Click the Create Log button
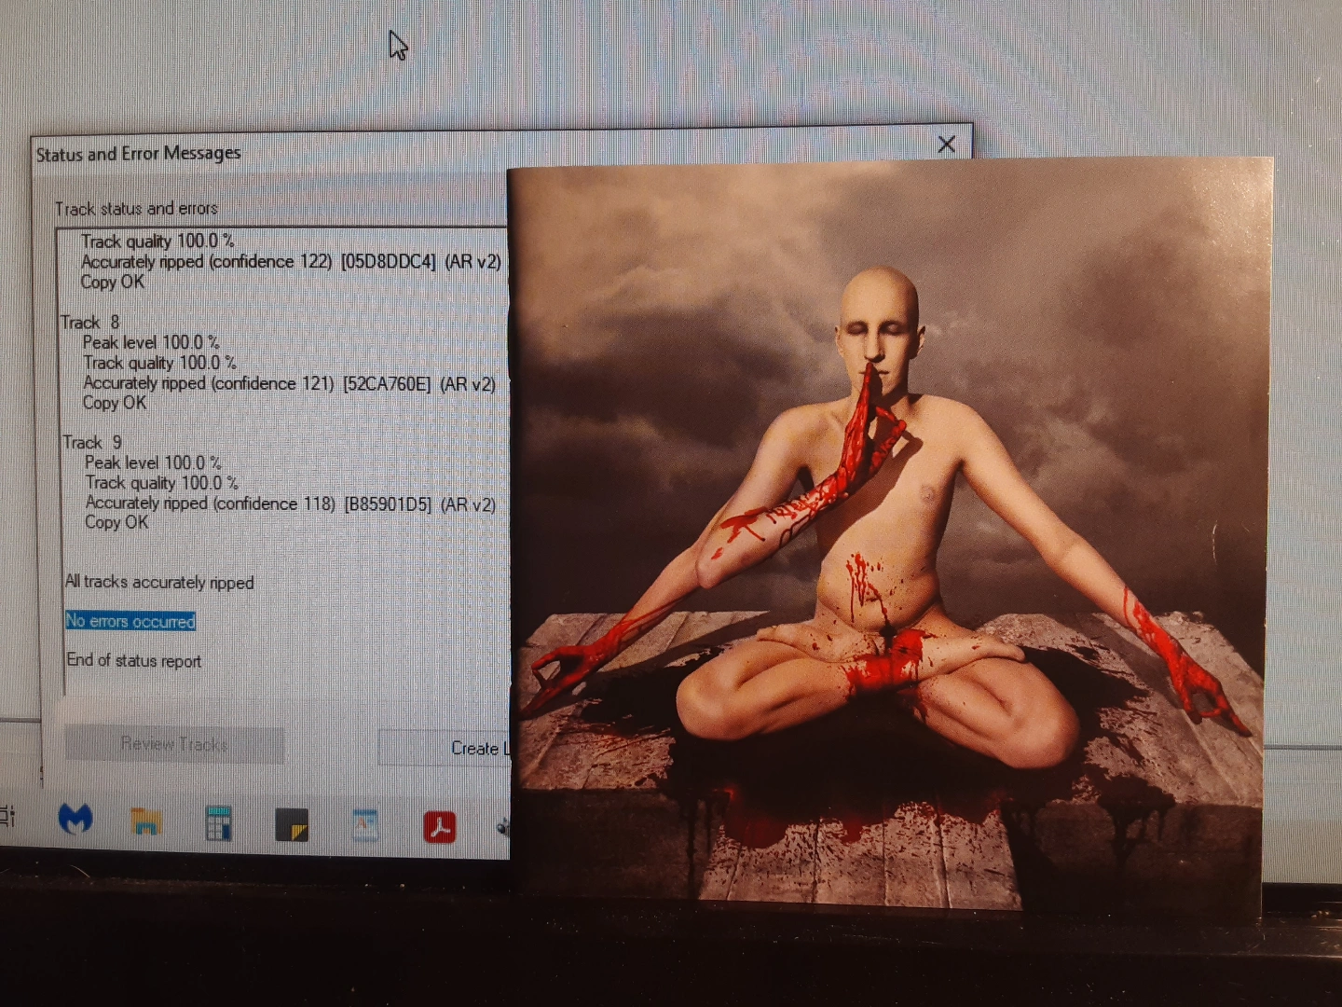1342x1007 pixels. point(445,748)
